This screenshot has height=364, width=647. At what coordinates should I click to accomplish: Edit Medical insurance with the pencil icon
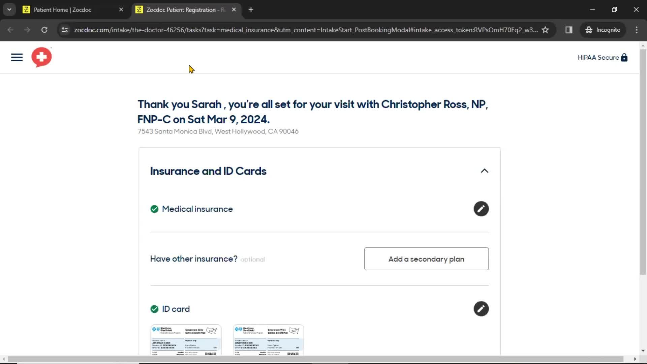point(481,209)
